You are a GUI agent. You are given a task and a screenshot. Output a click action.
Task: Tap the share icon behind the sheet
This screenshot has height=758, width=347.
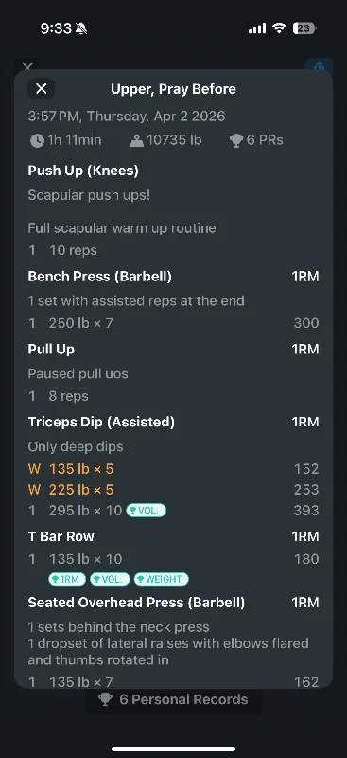[319, 65]
